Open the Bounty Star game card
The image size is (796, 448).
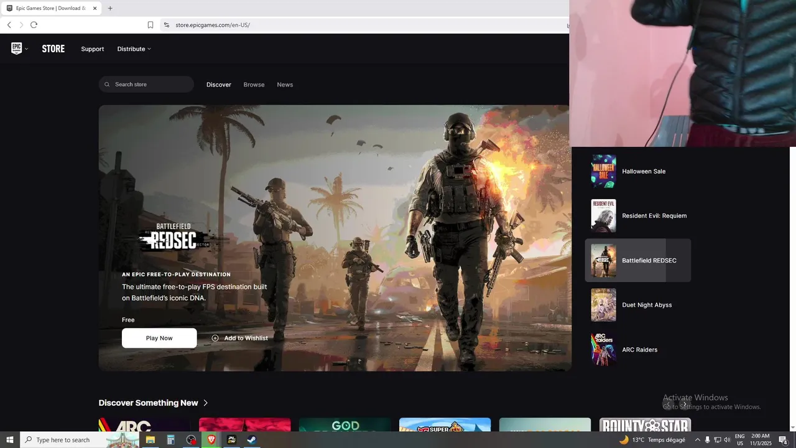[645, 424]
